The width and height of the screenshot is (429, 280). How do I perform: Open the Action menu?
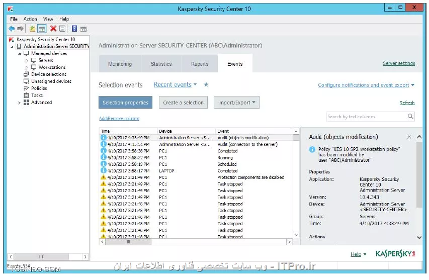point(30,19)
